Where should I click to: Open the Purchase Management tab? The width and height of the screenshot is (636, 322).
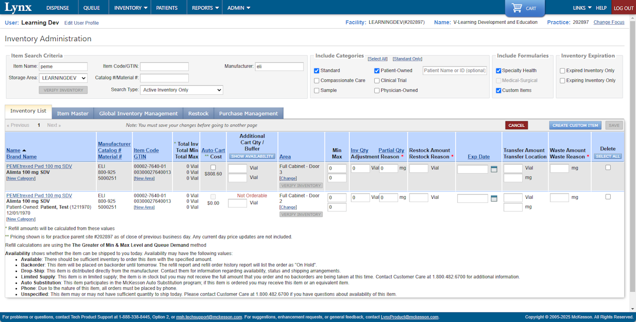[248, 114]
